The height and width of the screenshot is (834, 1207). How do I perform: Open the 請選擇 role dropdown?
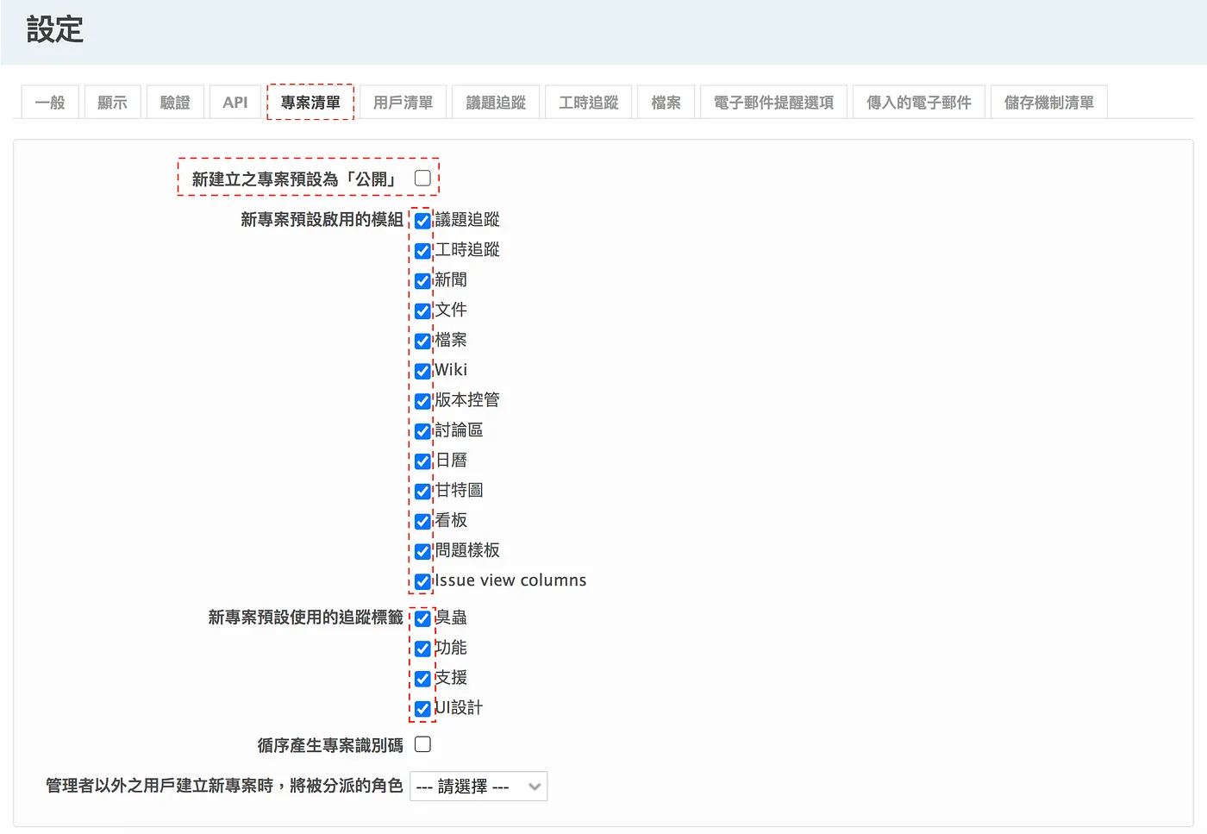point(478,787)
